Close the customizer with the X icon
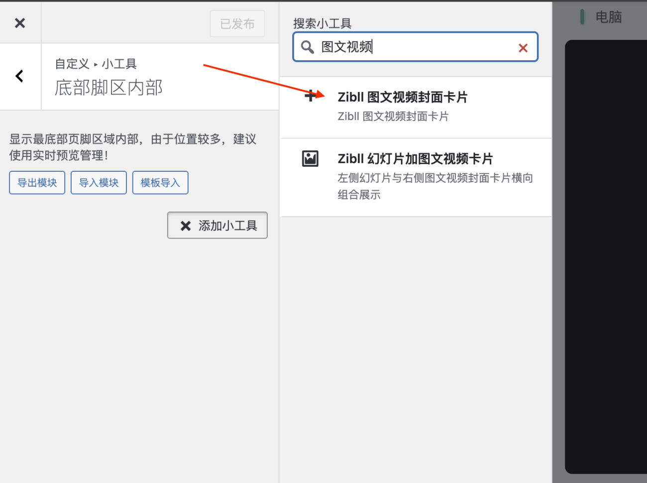Image resolution: width=647 pixels, height=483 pixels. pyautogui.click(x=20, y=23)
